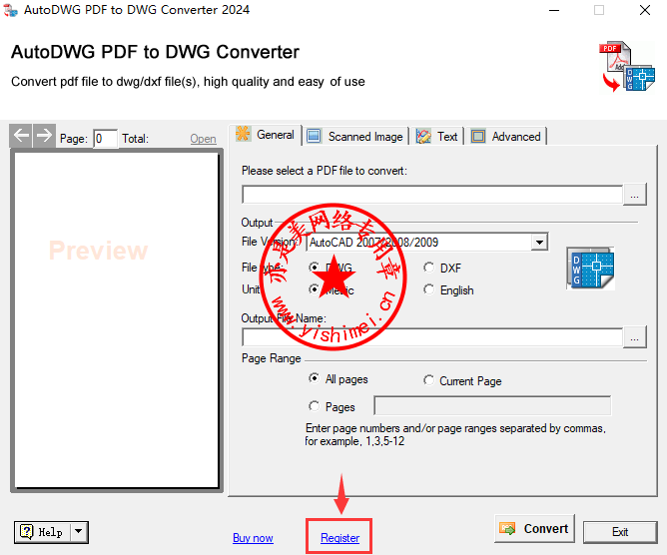Click the PDF file path input field
The height and width of the screenshot is (555, 667).
pyautogui.click(x=432, y=195)
